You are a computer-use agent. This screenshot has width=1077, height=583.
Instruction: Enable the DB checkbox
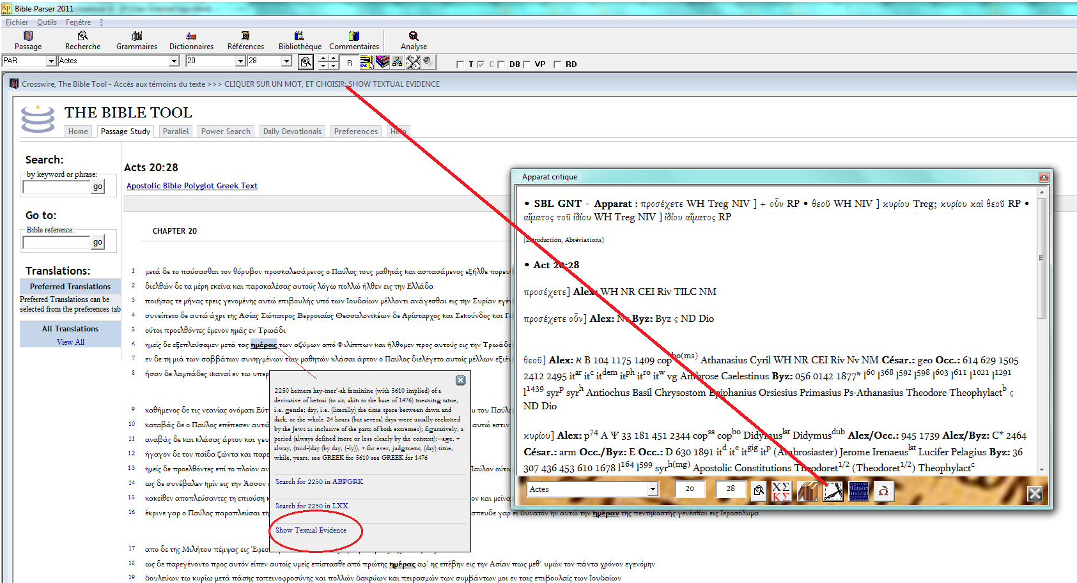tap(501, 64)
